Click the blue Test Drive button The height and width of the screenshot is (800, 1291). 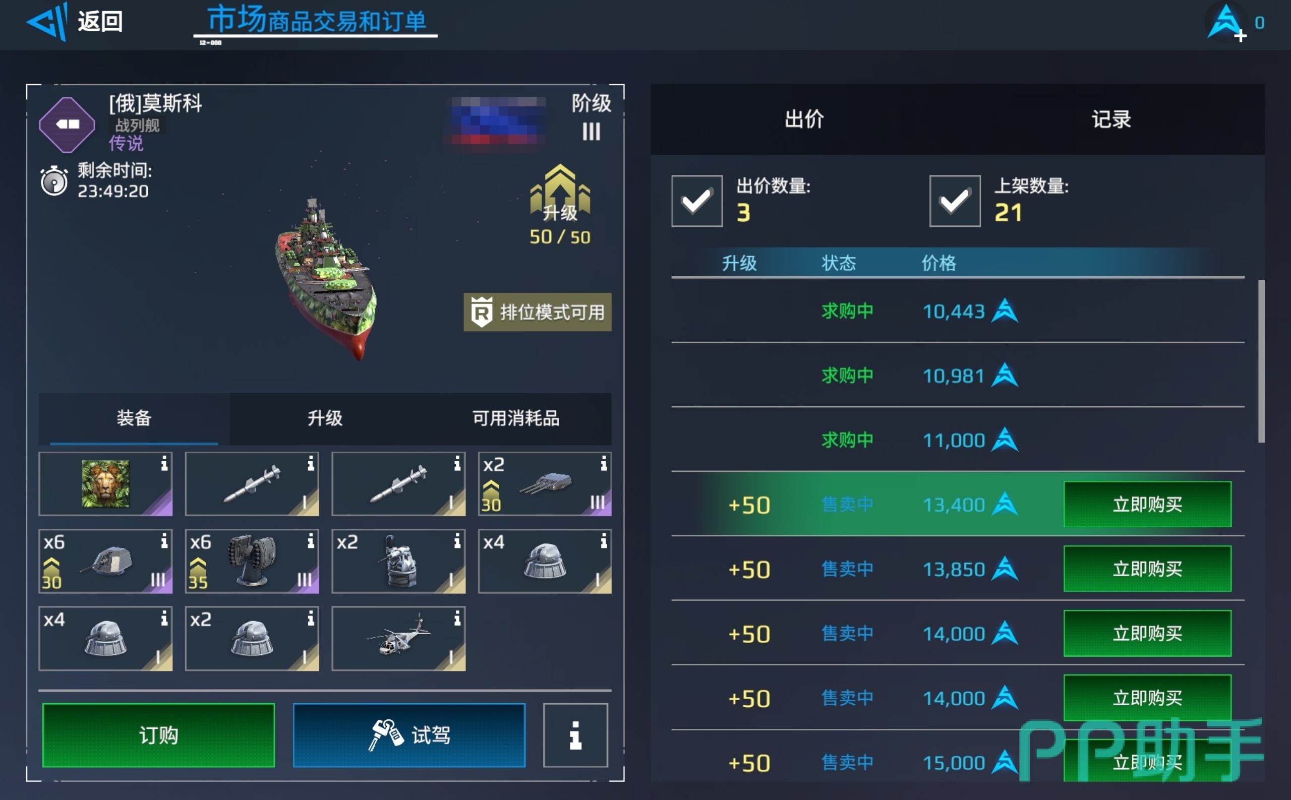pos(409,735)
